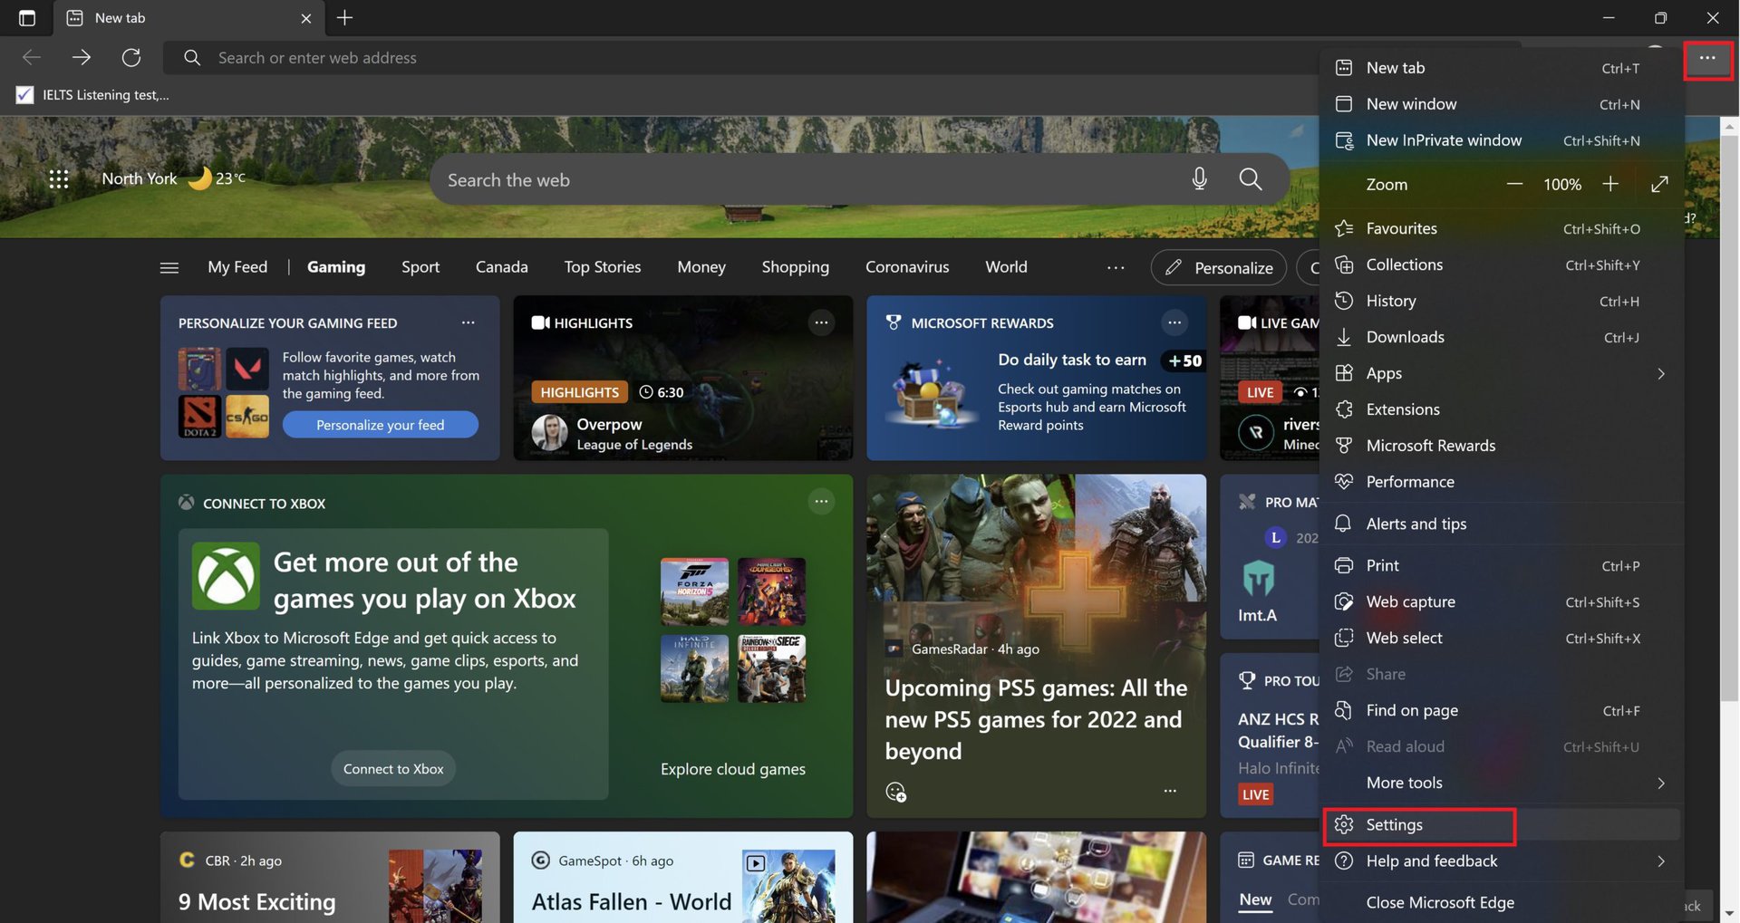Open Upcoming PS5 games article
This screenshot has width=1740, height=923.
[x=1034, y=719]
